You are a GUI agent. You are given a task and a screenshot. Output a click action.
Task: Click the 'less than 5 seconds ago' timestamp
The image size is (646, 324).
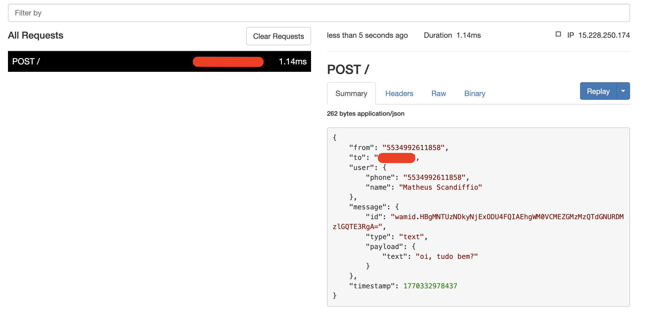pos(367,35)
